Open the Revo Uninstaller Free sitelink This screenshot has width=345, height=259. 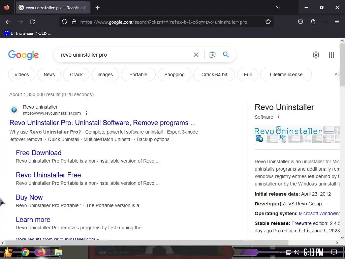[x=49, y=175]
